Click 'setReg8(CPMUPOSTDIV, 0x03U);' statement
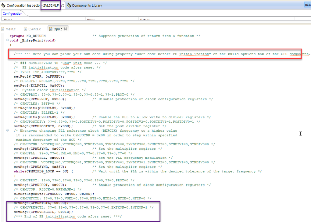Screen dimensions: 311x222 point(43,126)
